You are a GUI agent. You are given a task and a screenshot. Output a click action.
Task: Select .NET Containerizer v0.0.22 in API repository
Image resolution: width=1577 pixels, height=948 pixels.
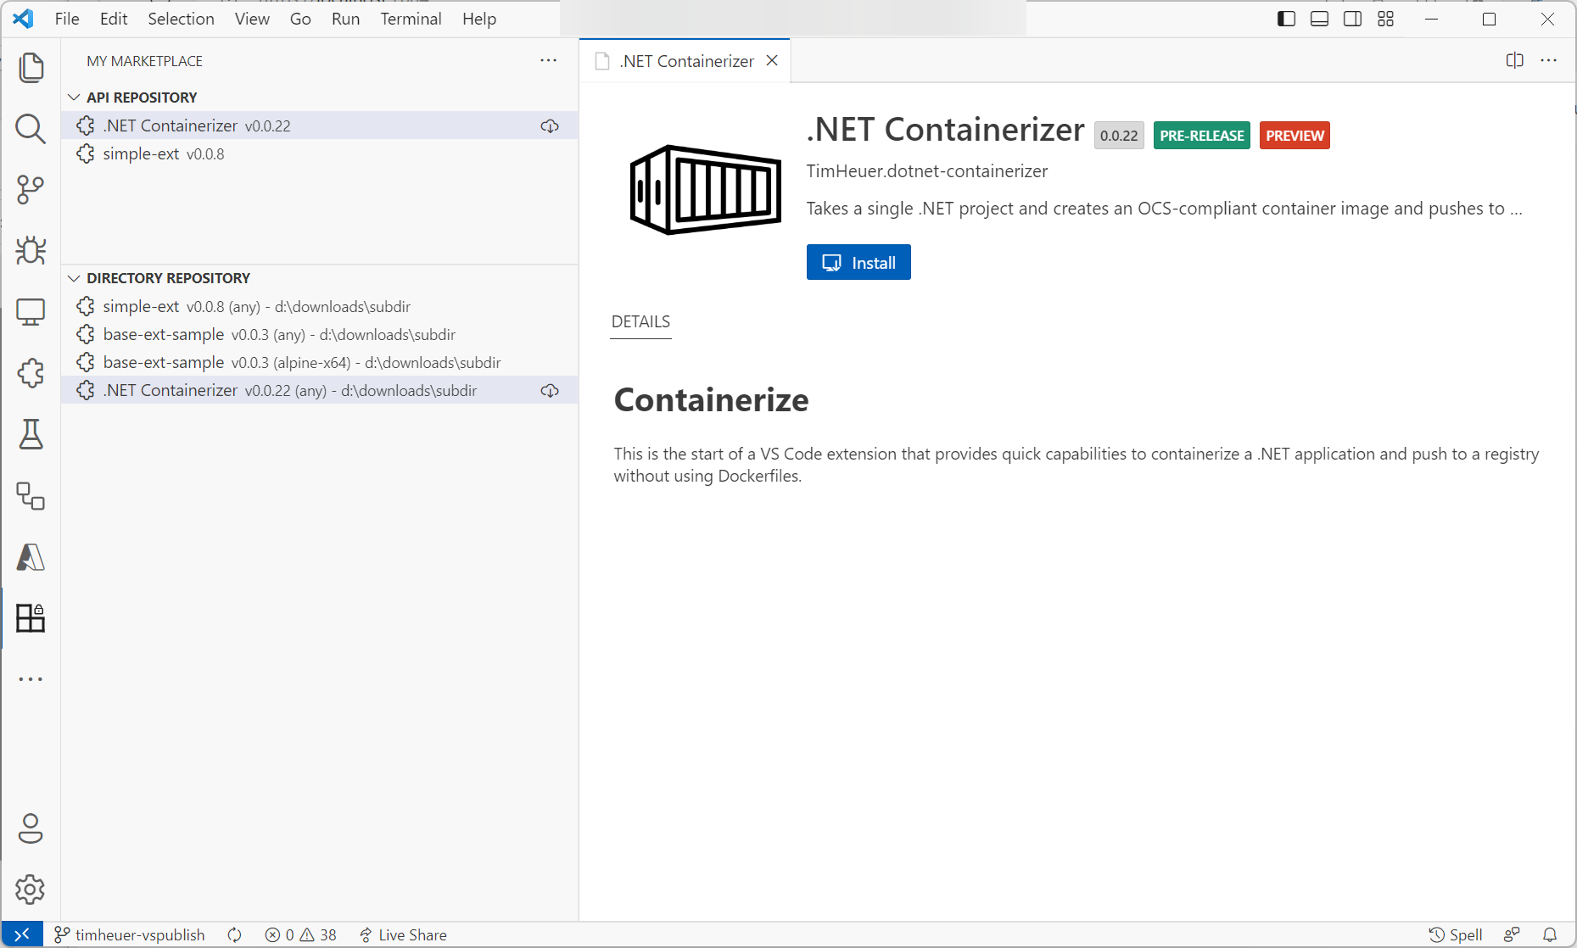[320, 125]
